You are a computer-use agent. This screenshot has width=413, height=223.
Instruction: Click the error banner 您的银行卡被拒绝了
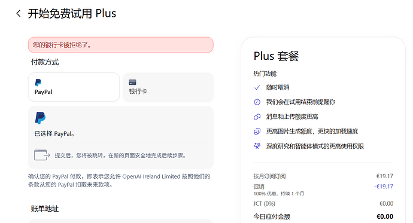(121, 45)
